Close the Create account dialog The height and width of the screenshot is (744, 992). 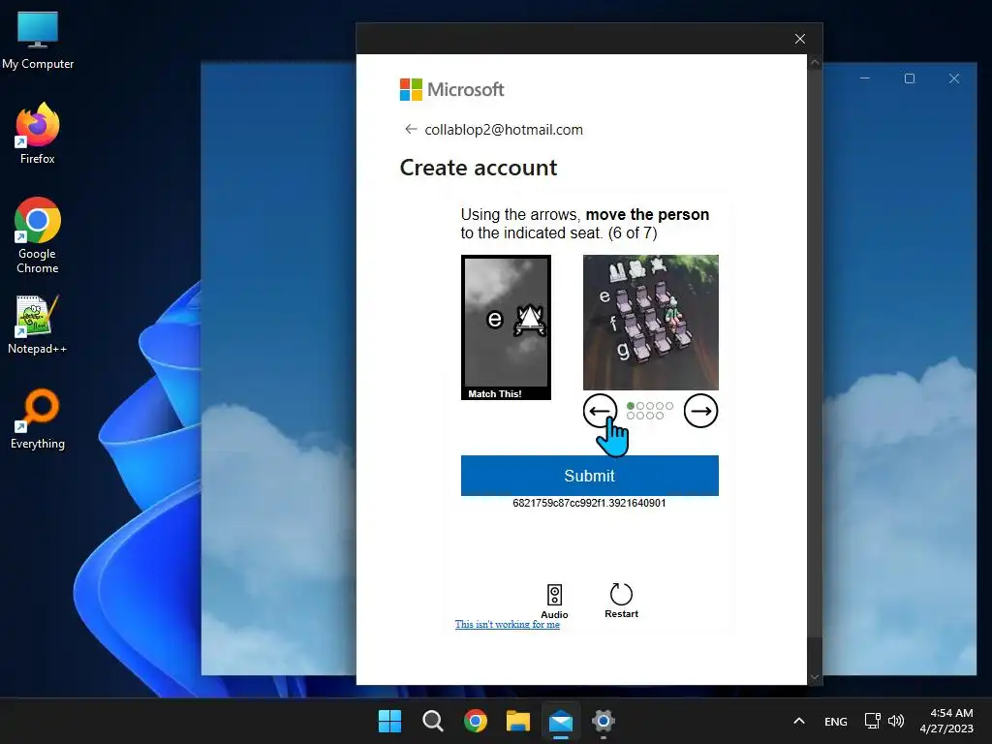[799, 39]
